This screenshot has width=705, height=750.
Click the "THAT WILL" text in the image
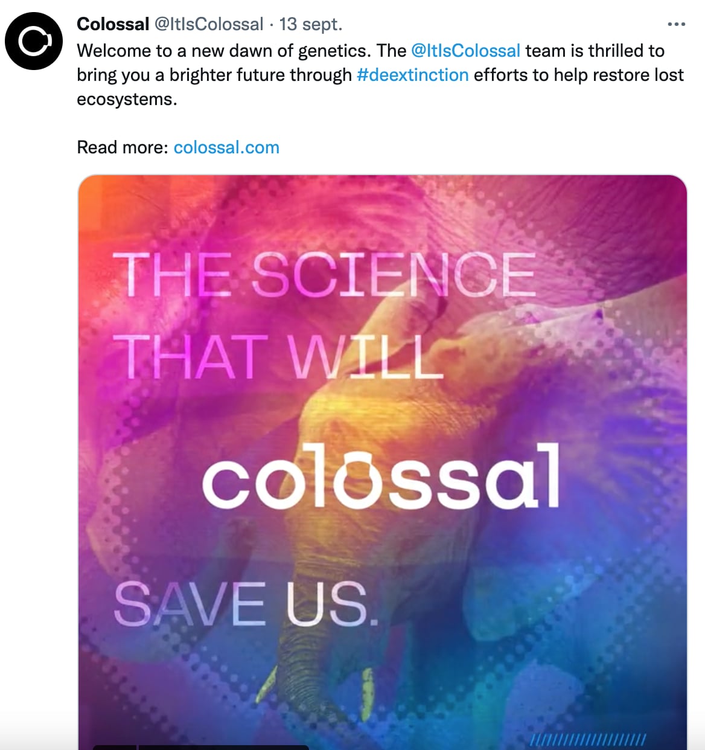tap(279, 356)
